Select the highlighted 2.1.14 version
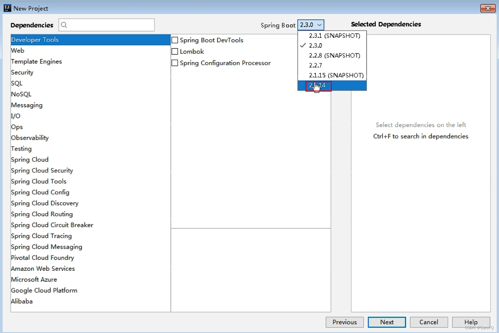 [332, 85]
